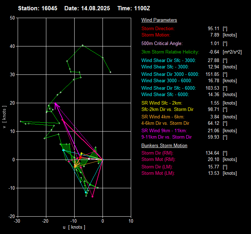Screen dimensions: 251x234
Task: Click 'Sfc-2km Dir vs. Storm Dir' label
Action: (x=168, y=110)
